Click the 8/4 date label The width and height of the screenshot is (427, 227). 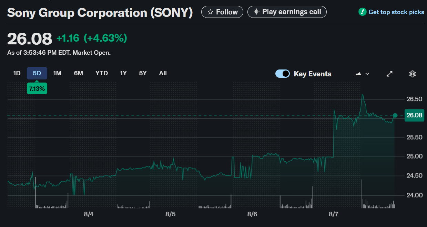[89, 214]
